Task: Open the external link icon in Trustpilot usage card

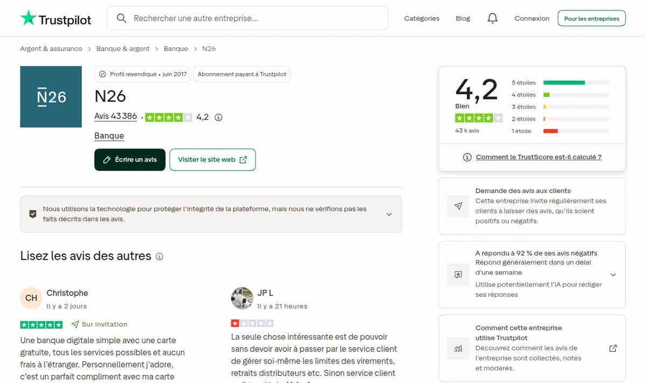Action: (613, 348)
